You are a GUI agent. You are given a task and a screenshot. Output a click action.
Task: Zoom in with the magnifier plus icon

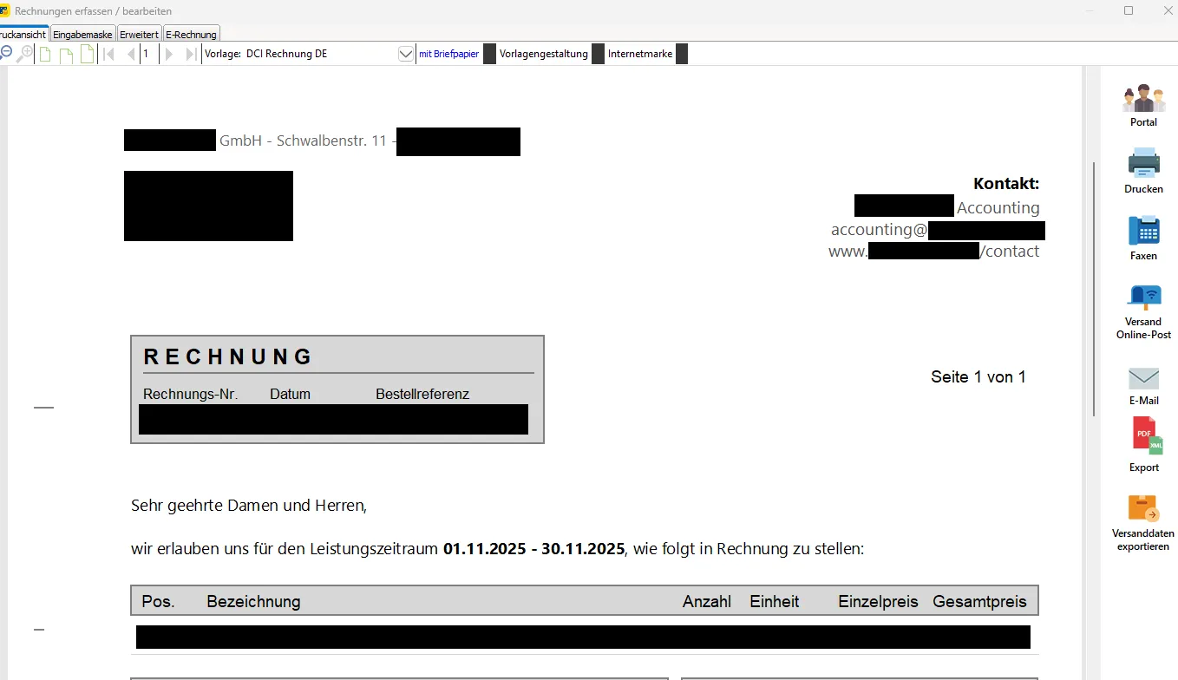[x=25, y=54]
